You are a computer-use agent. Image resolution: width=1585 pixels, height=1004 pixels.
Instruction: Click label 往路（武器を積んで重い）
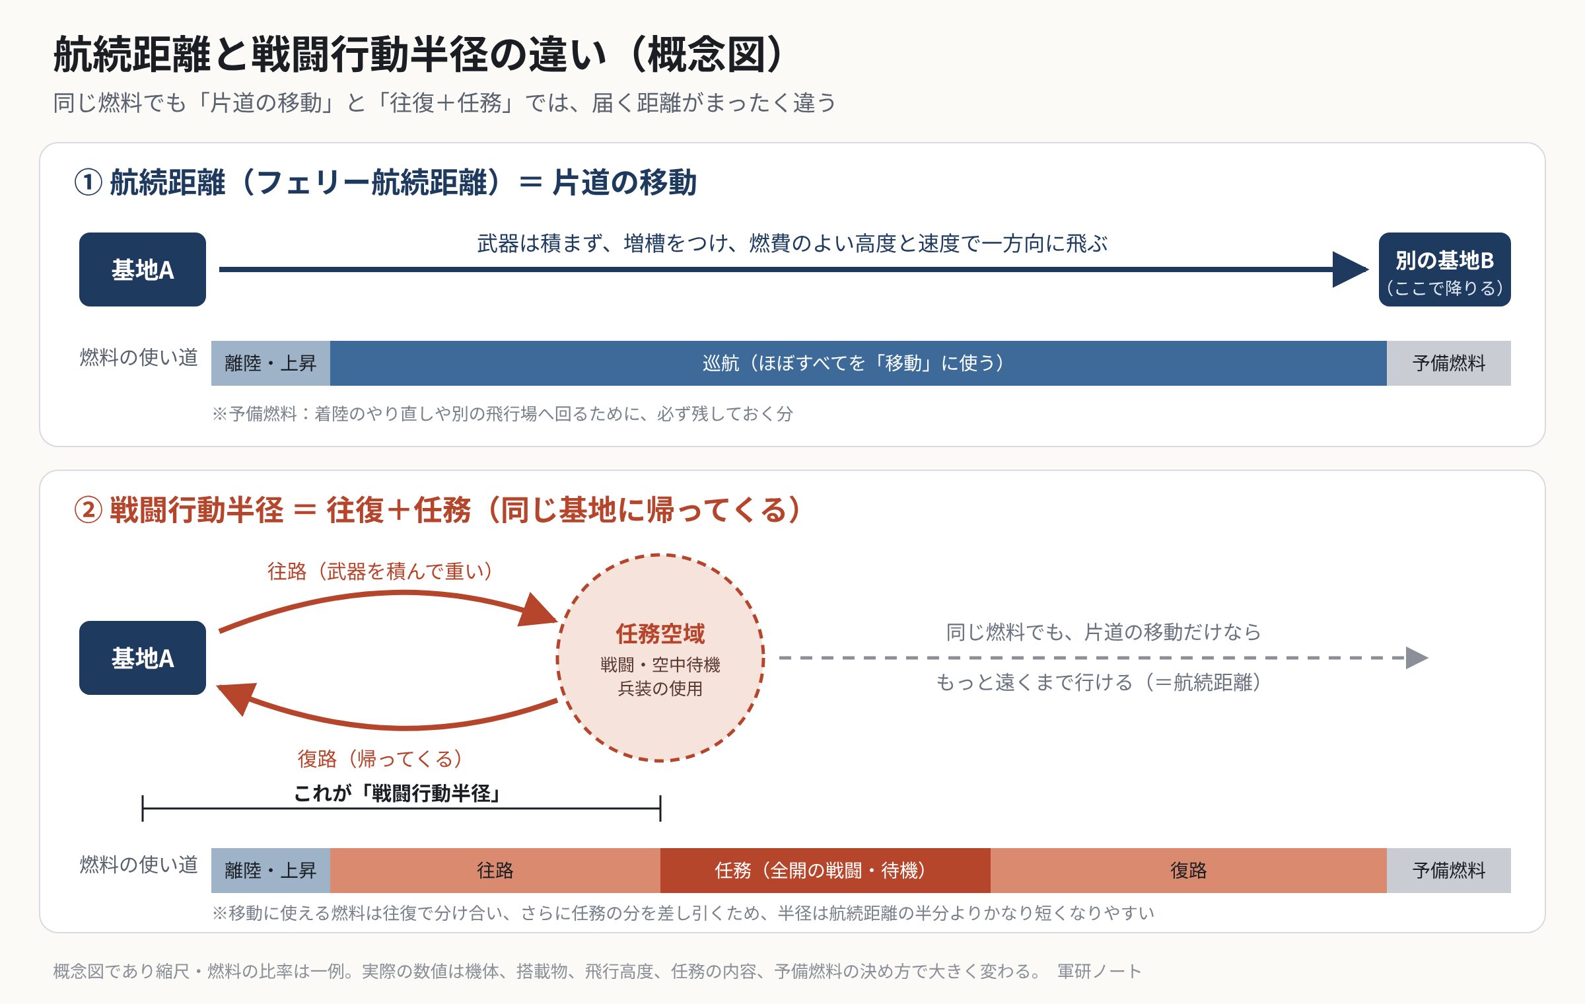click(380, 571)
